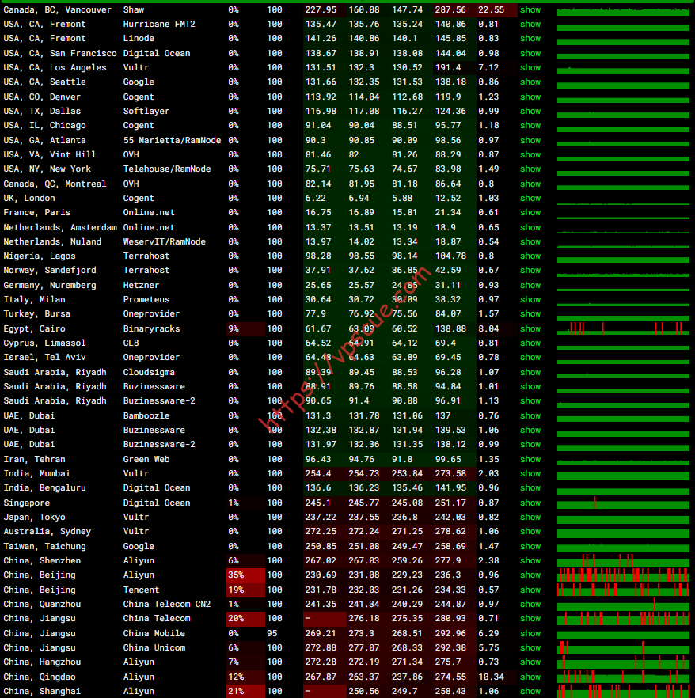Open show link for China, Quanzhou
Image resolution: width=695 pixels, height=698 pixels.
pyautogui.click(x=530, y=604)
